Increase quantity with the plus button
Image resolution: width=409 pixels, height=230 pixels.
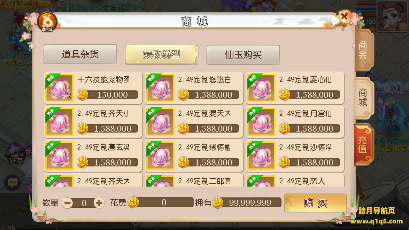(x=99, y=203)
